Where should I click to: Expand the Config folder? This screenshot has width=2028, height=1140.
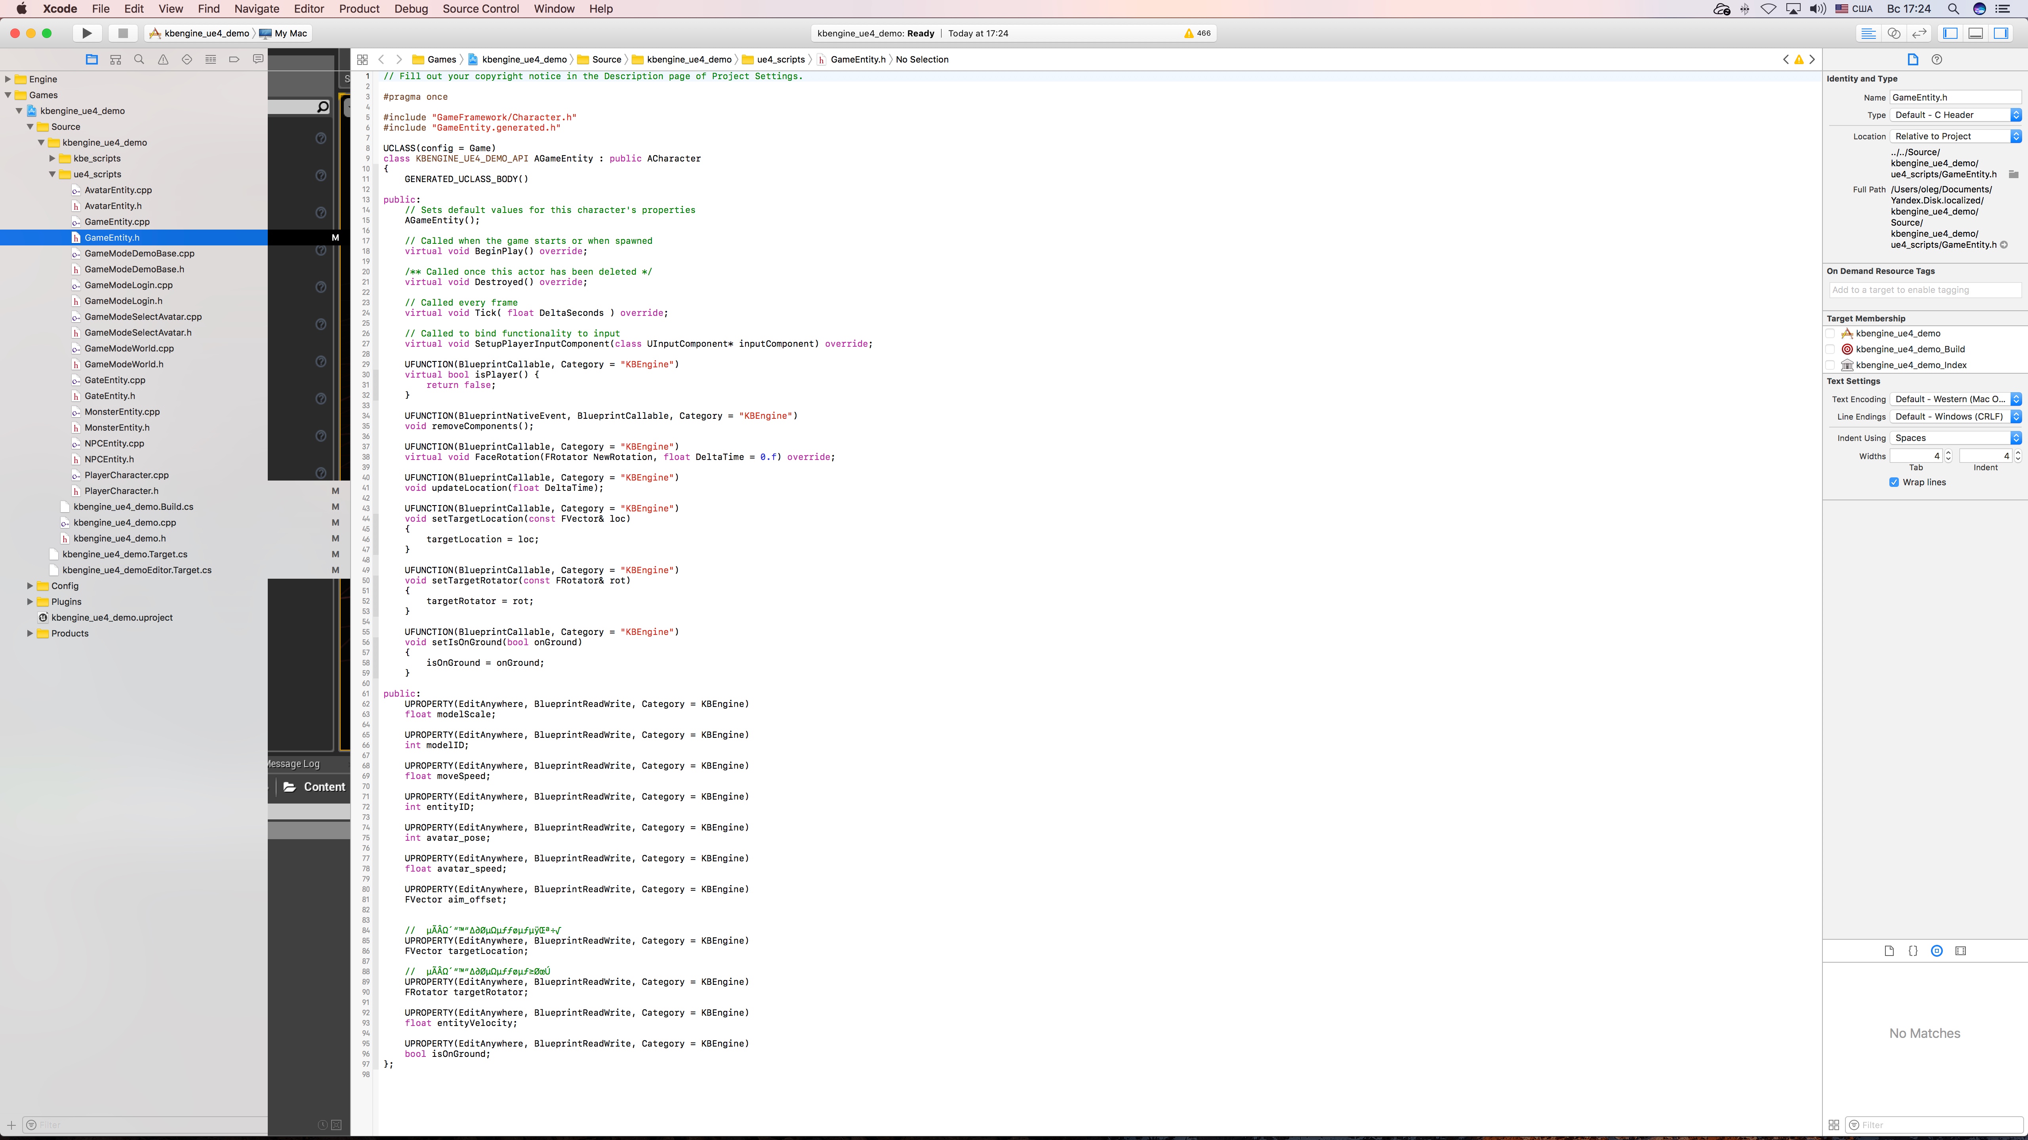coord(30,586)
